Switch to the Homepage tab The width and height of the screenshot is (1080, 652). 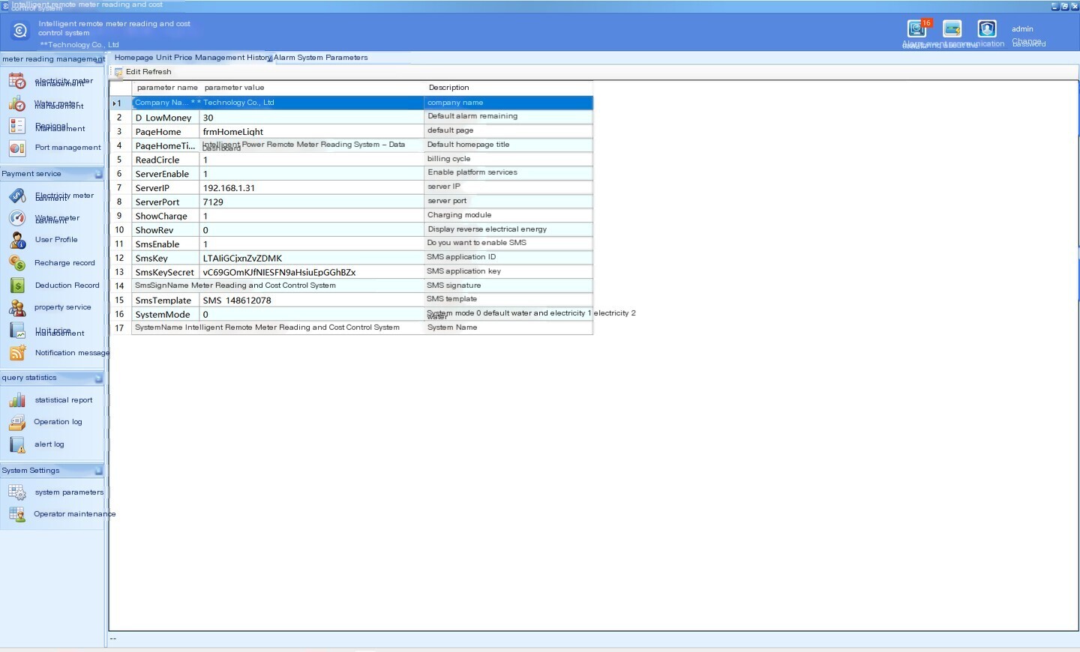pos(133,58)
